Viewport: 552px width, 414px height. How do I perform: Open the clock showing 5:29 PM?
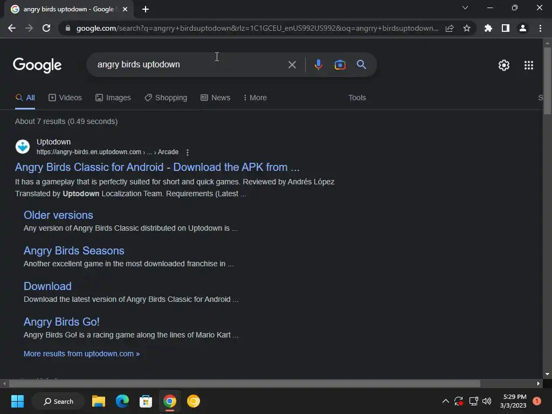(514, 401)
